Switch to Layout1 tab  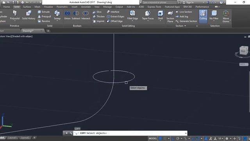[x=12, y=137]
